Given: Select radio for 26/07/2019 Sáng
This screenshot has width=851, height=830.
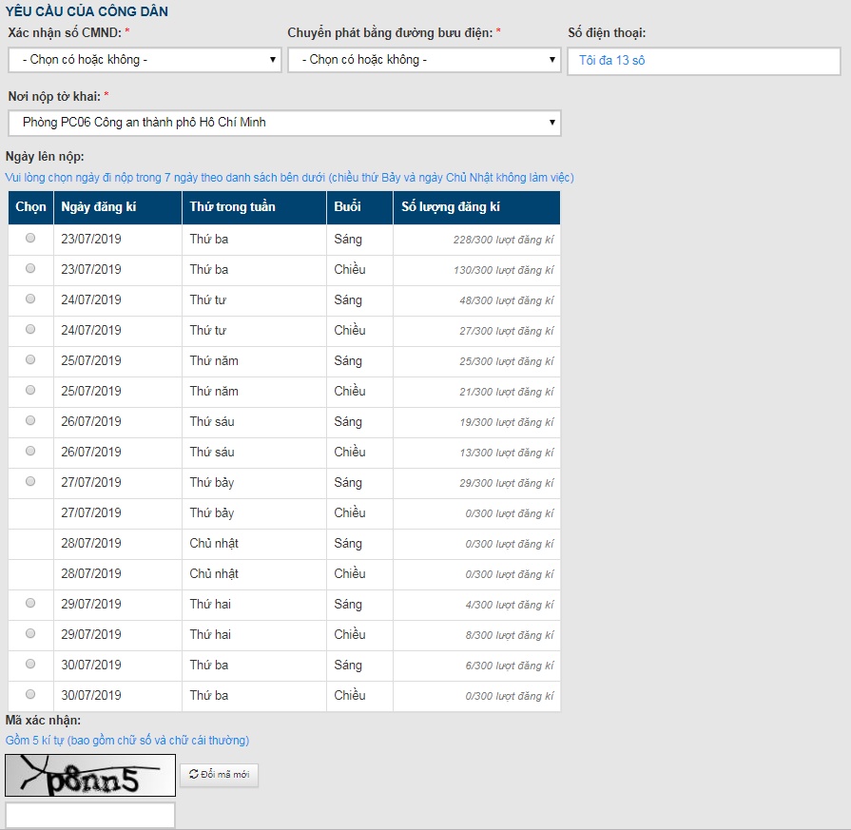Looking at the screenshot, I should 30,420.
